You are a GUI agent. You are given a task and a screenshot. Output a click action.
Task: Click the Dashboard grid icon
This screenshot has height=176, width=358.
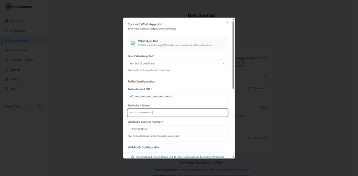click(x=6, y=21)
